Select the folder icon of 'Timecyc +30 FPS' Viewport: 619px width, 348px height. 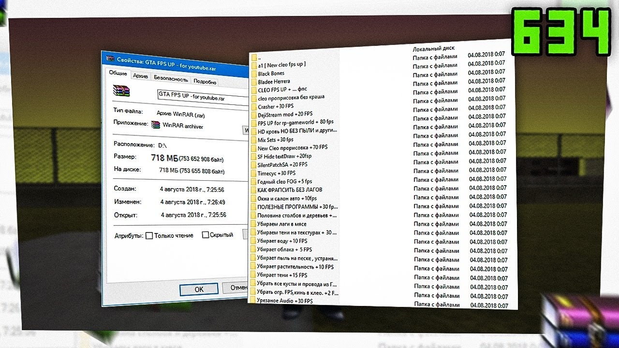coord(253,173)
